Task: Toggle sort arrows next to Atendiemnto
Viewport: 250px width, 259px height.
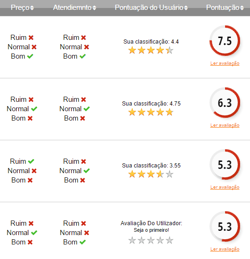Action: pos(94,8)
